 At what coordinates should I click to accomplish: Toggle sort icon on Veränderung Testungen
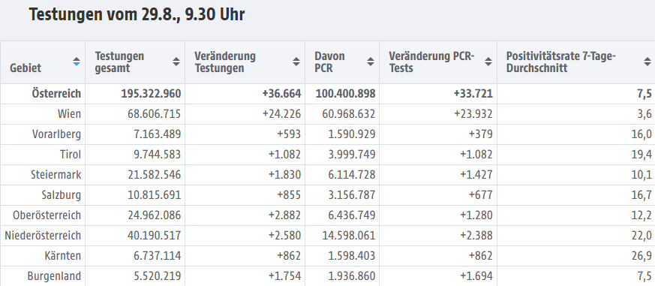click(x=296, y=62)
